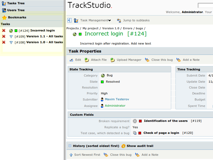The image size is (213, 160).
Task: Open the Projects breadcrumb
Action: pyautogui.click(x=72, y=28)
